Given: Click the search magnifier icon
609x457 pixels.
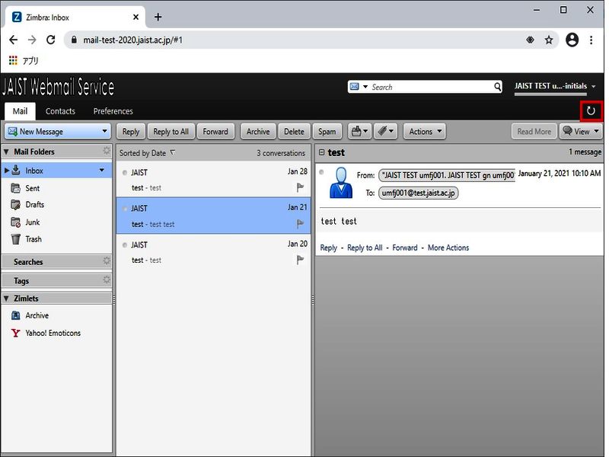Looking at the screenshot, I should (x=497, y=87).
